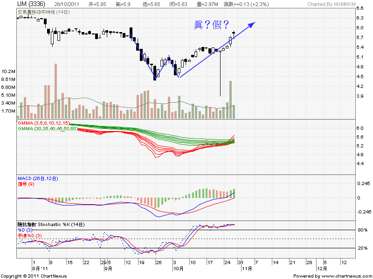Click the 10月 month marker on the time axis
This screenshot has height=279, width=373.
tap(179, 268)
